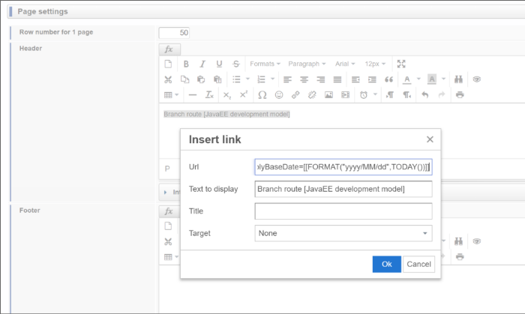
Task: Click the Header fullscreen icon
Action: pos(401,64)
